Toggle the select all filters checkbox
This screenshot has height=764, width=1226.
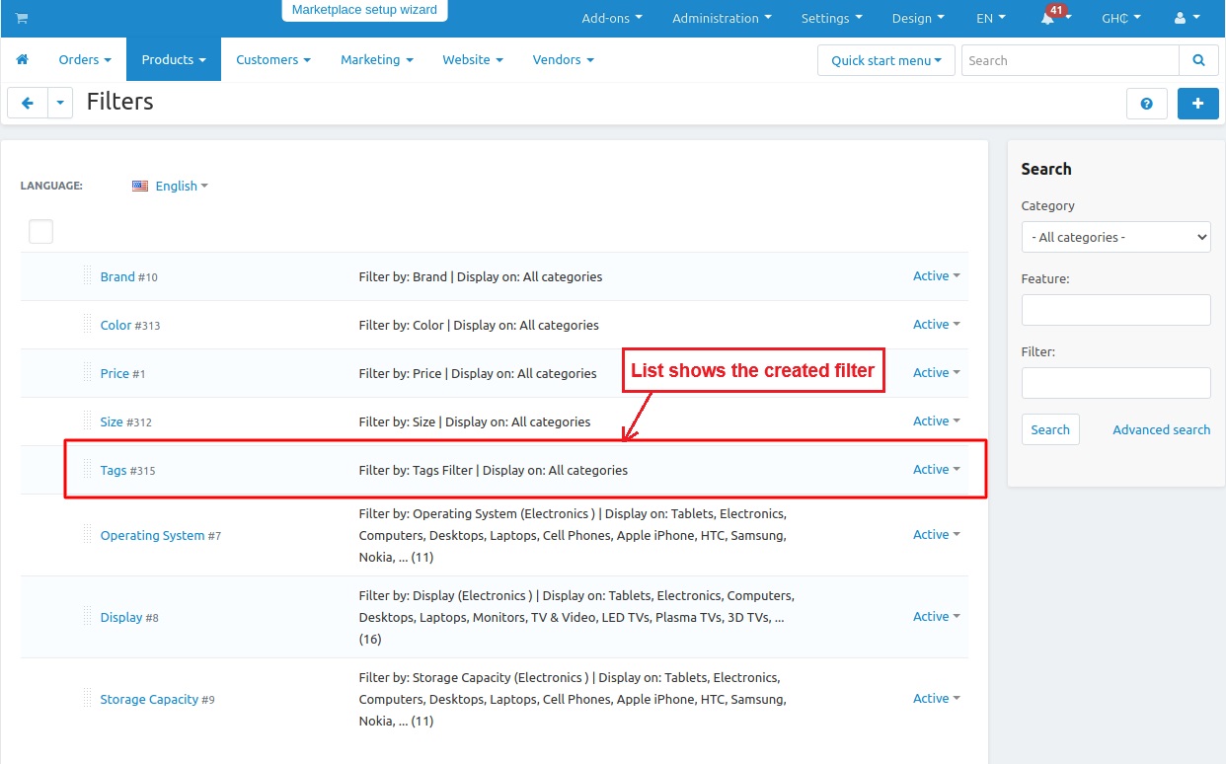(40, 232)
